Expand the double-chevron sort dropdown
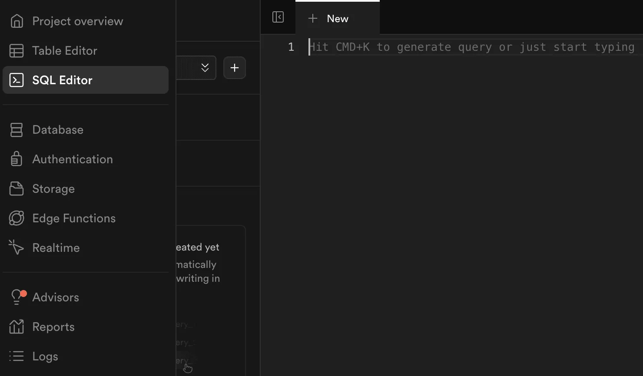 (204, 68)
